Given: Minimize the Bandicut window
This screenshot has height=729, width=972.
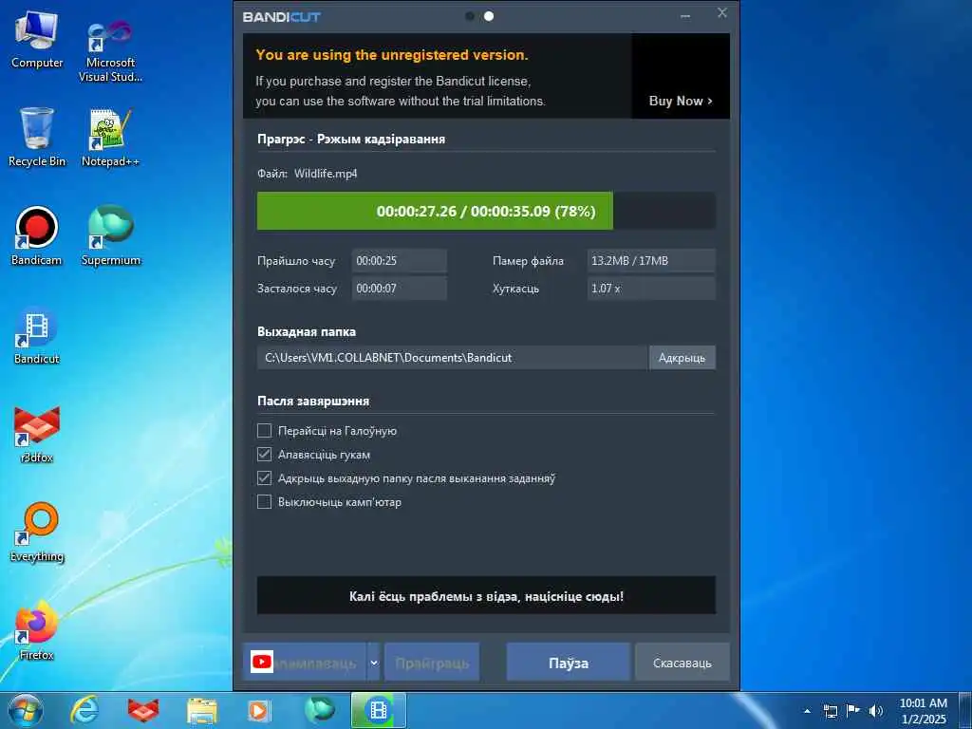Looking at the screenshot, I should click(685, 16).
